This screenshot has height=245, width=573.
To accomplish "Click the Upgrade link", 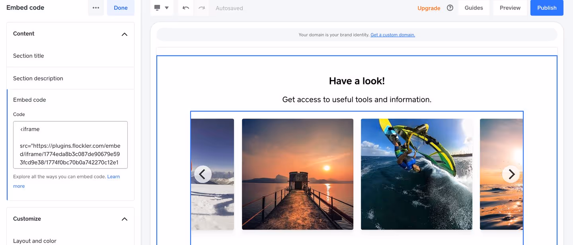I will (429, 8).
